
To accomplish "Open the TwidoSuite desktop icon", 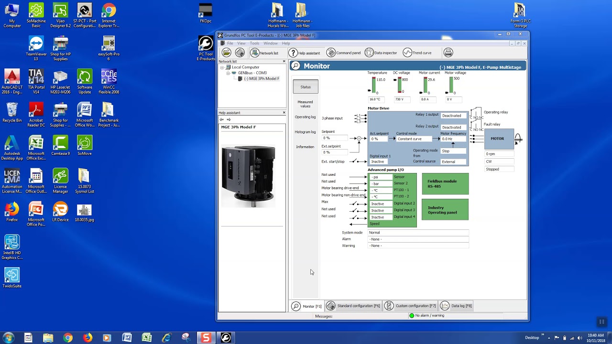I will pos(12,278).
